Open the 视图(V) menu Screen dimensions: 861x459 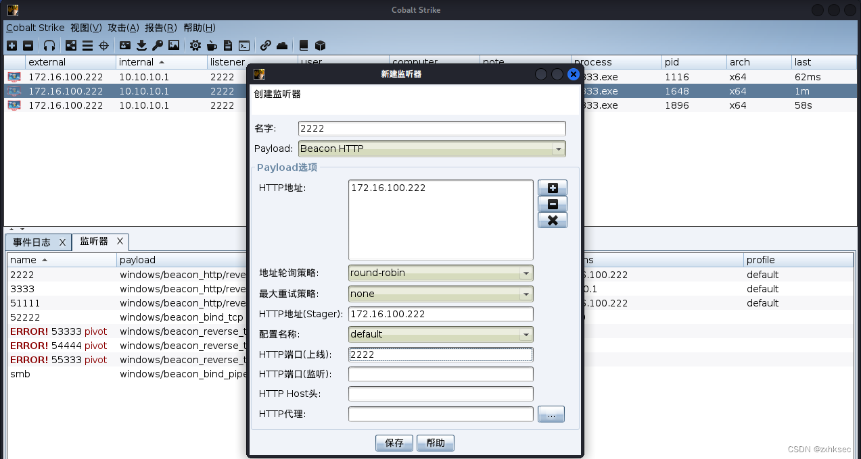pyautogui.click(x=86, y=28)
